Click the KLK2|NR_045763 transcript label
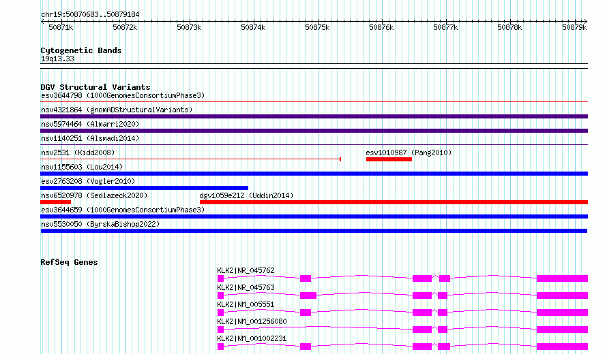 click(246, 287)
